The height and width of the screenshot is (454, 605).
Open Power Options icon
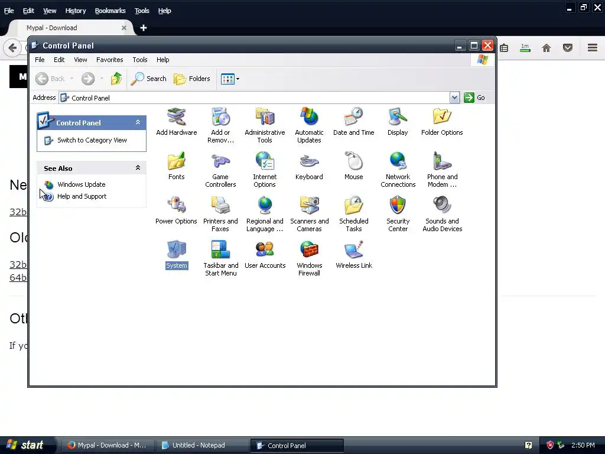176,210
